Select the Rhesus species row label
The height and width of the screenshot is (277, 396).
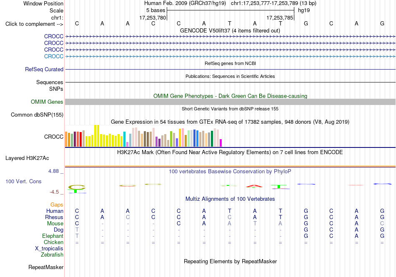[x=54, y=217]
